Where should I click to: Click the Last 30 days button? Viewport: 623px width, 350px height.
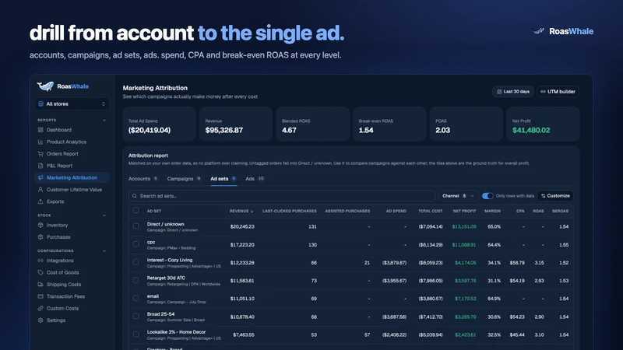coord(513,91)
